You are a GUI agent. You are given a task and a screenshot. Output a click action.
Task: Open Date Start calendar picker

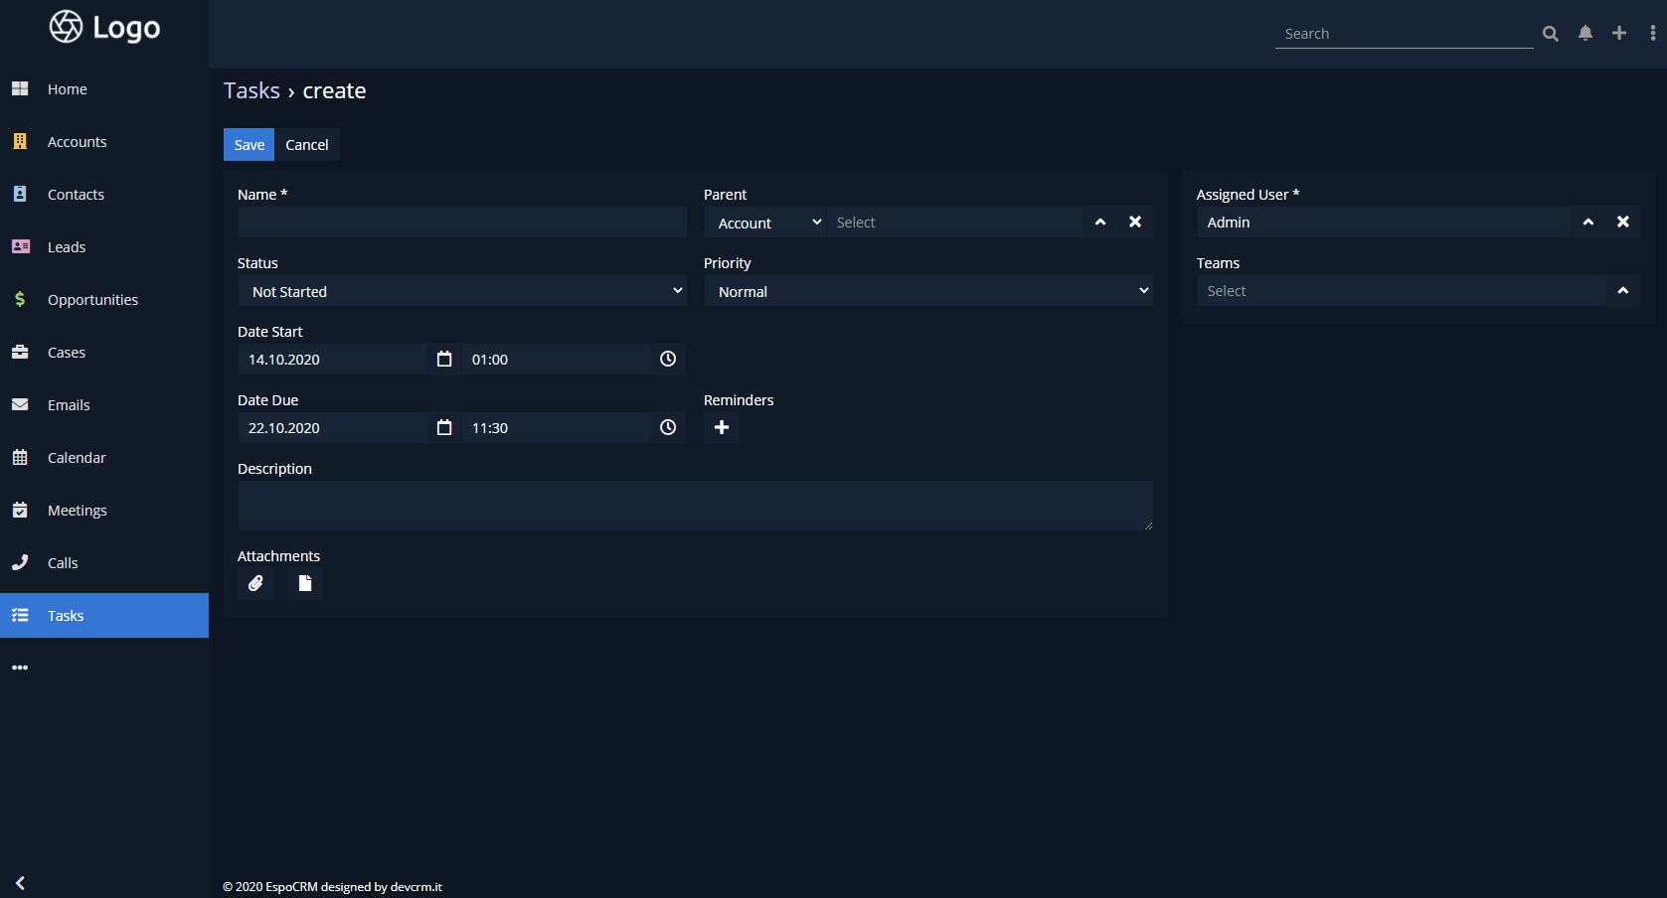[x=444, y=360]
